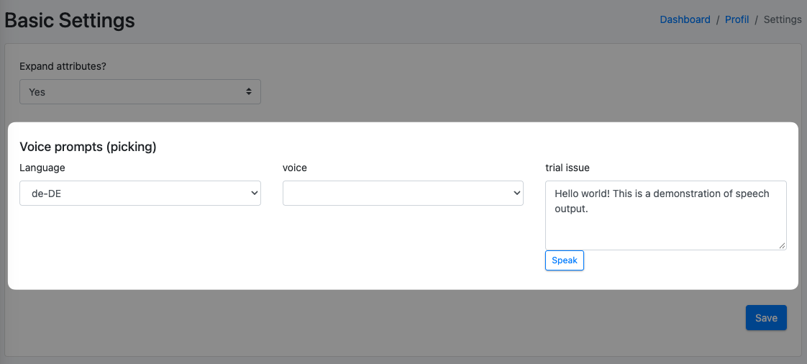Click into the trial issue text area
Viewport: 807px width, 364px height.
point(666,215)
